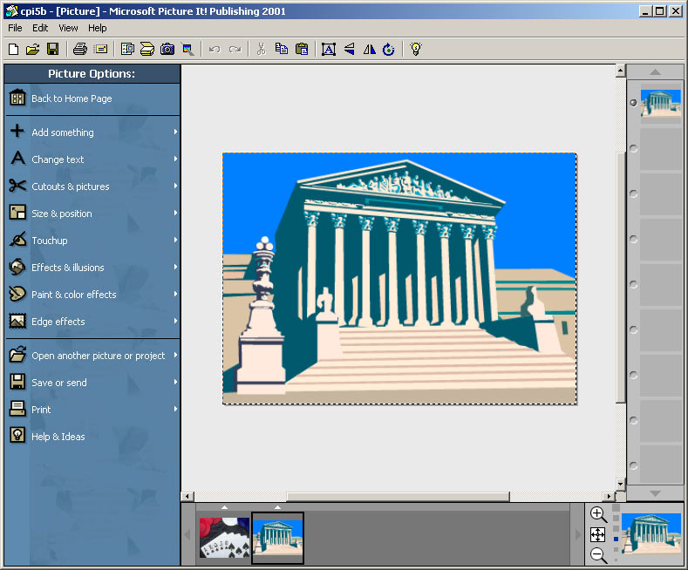Select the fourth stack slot radio dot

[x=633, y=239]
